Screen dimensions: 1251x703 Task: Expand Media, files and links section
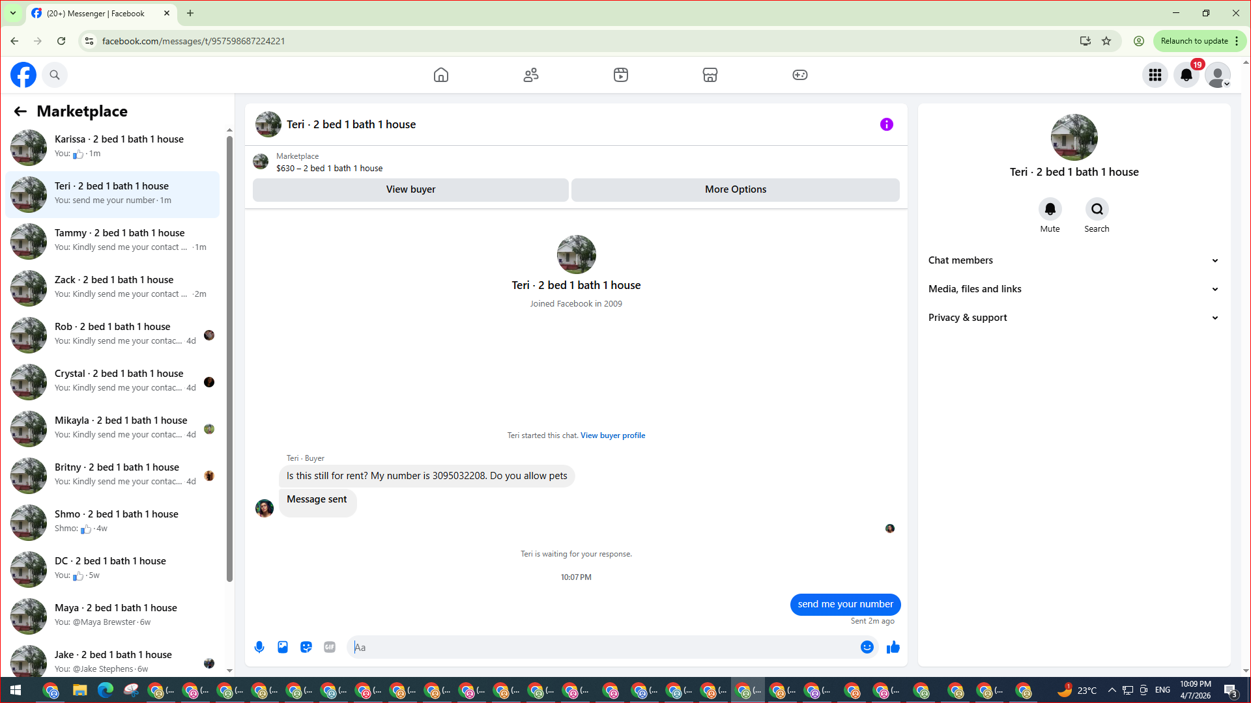coord(1074,289)
